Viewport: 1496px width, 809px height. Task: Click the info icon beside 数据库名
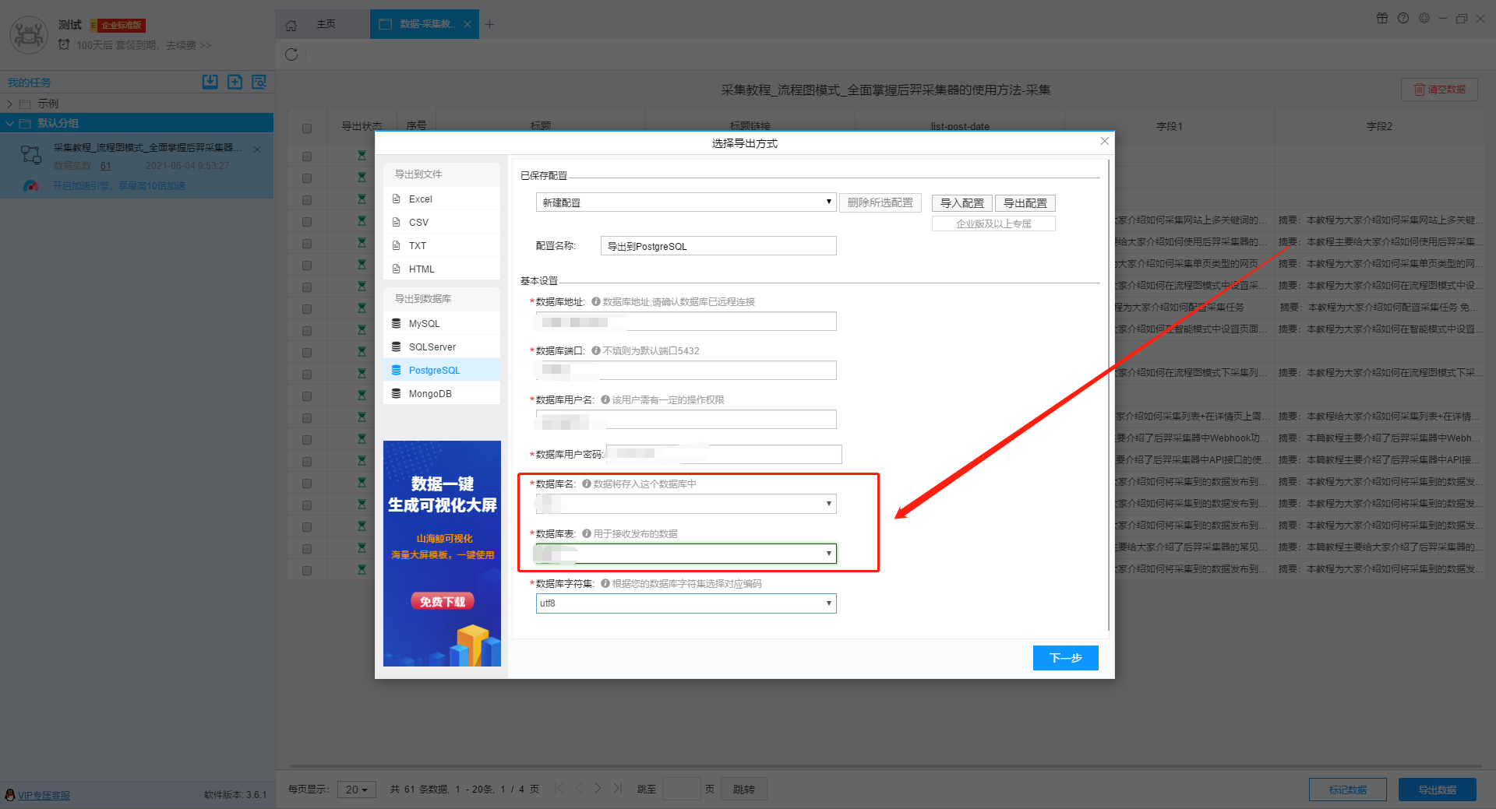coord(587,484)
